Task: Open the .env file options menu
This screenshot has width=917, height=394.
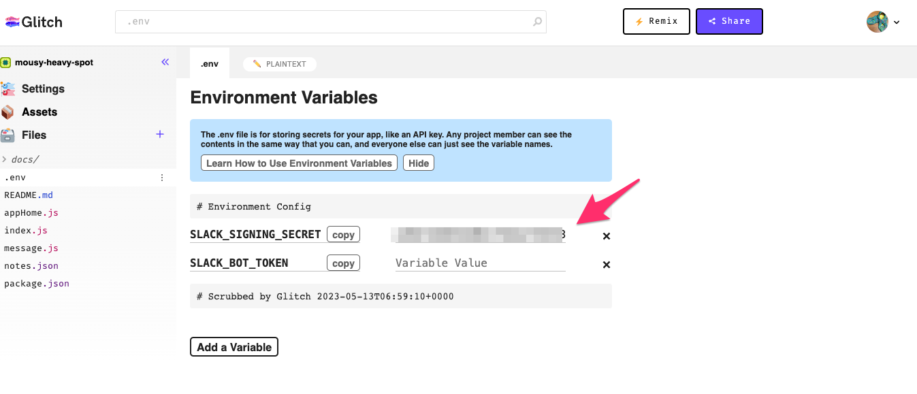Action: 162,178
